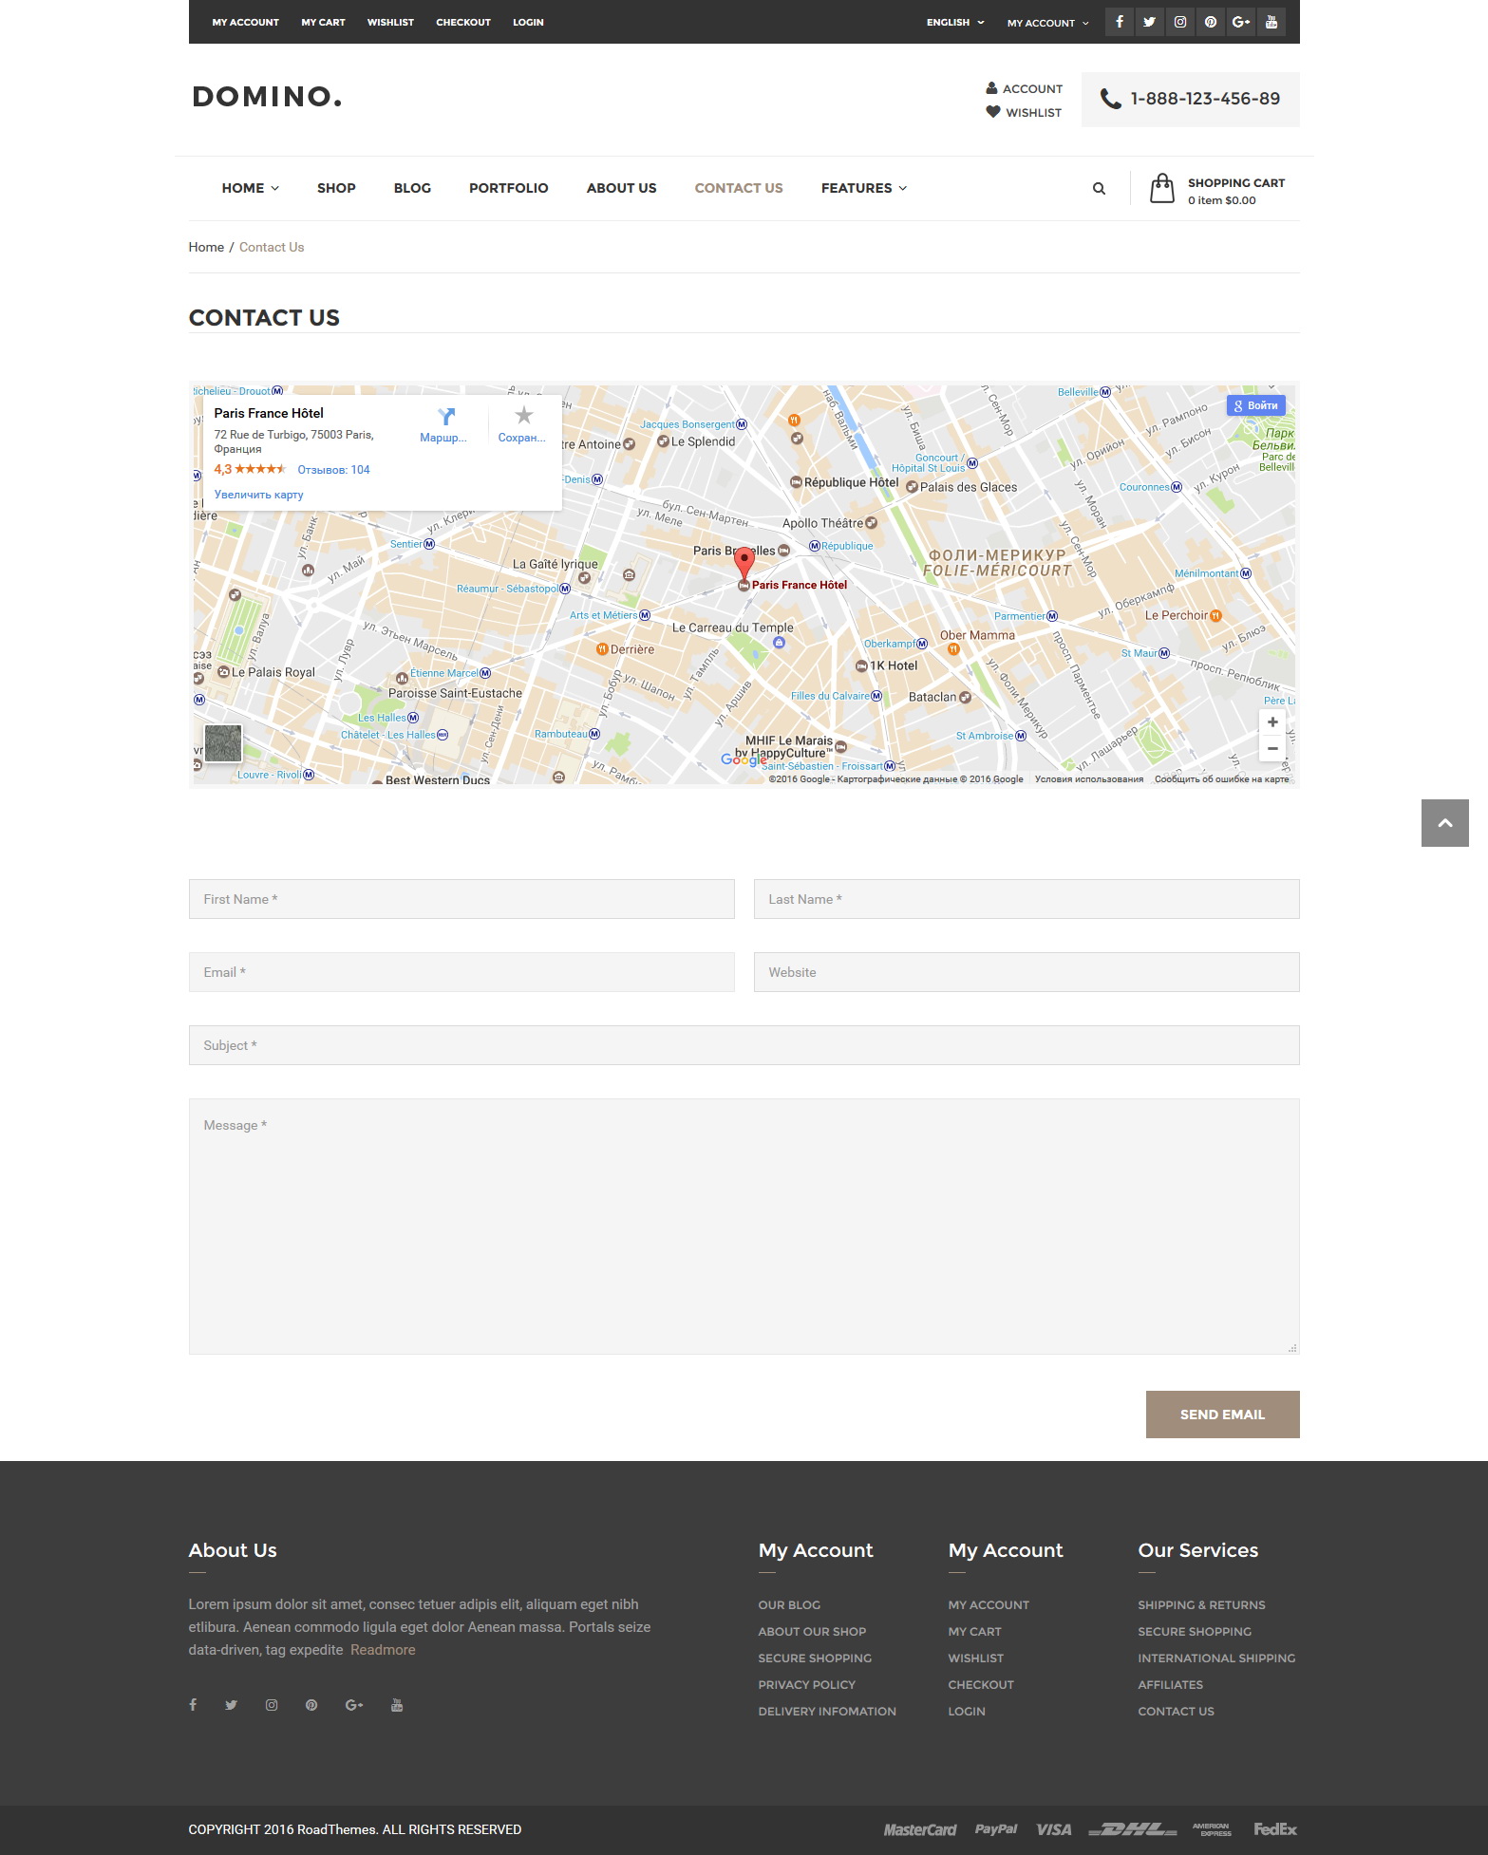This screenshot has height=1855, width=1488.
Task: Focus the Subject field
Action: point(744,1045)
